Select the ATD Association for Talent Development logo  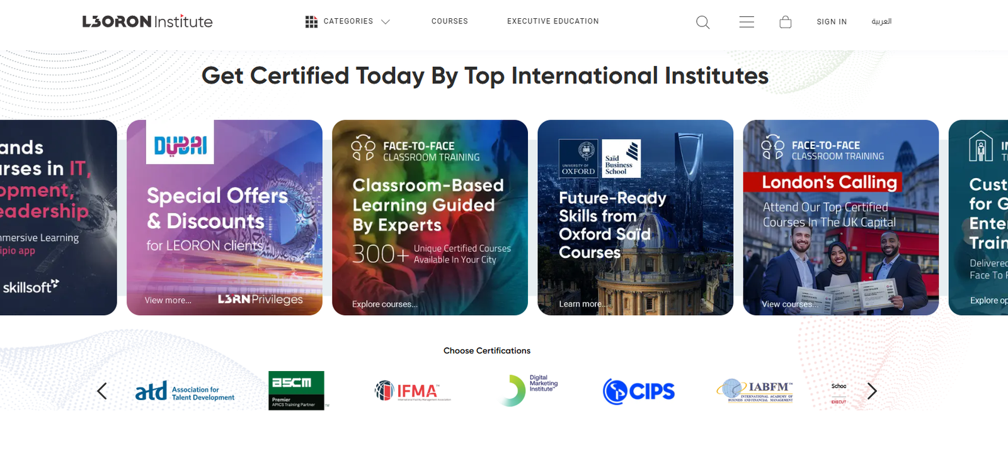[x=185, y=391]
